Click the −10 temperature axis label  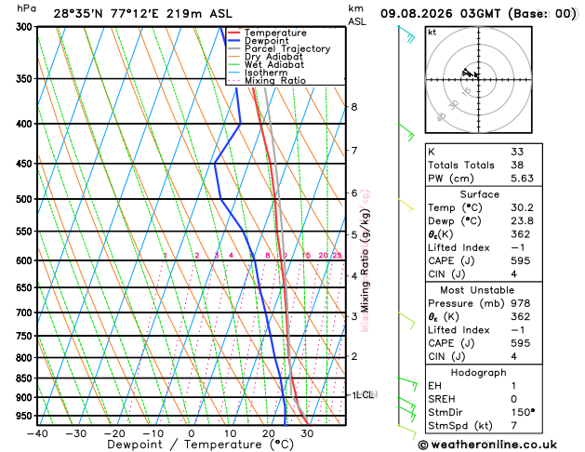click(153, 433)
